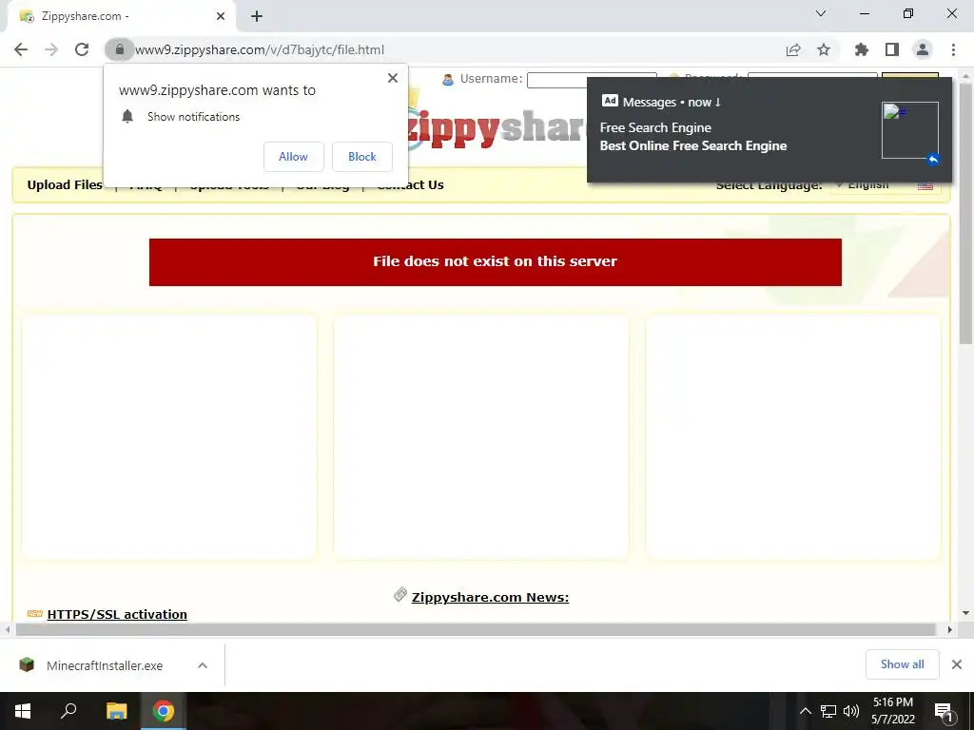Open the volume tray icon

tap(851, 711)
